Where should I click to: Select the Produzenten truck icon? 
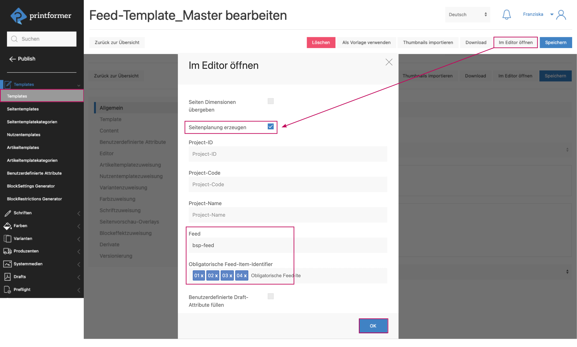(8, 251)
